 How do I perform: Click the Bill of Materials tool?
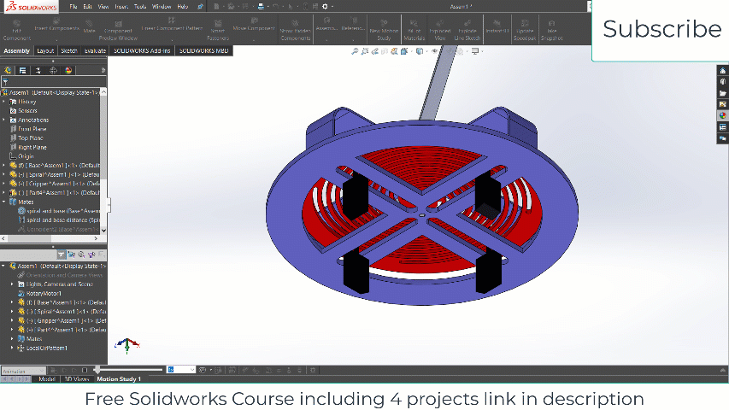click(x=414, y=30)
